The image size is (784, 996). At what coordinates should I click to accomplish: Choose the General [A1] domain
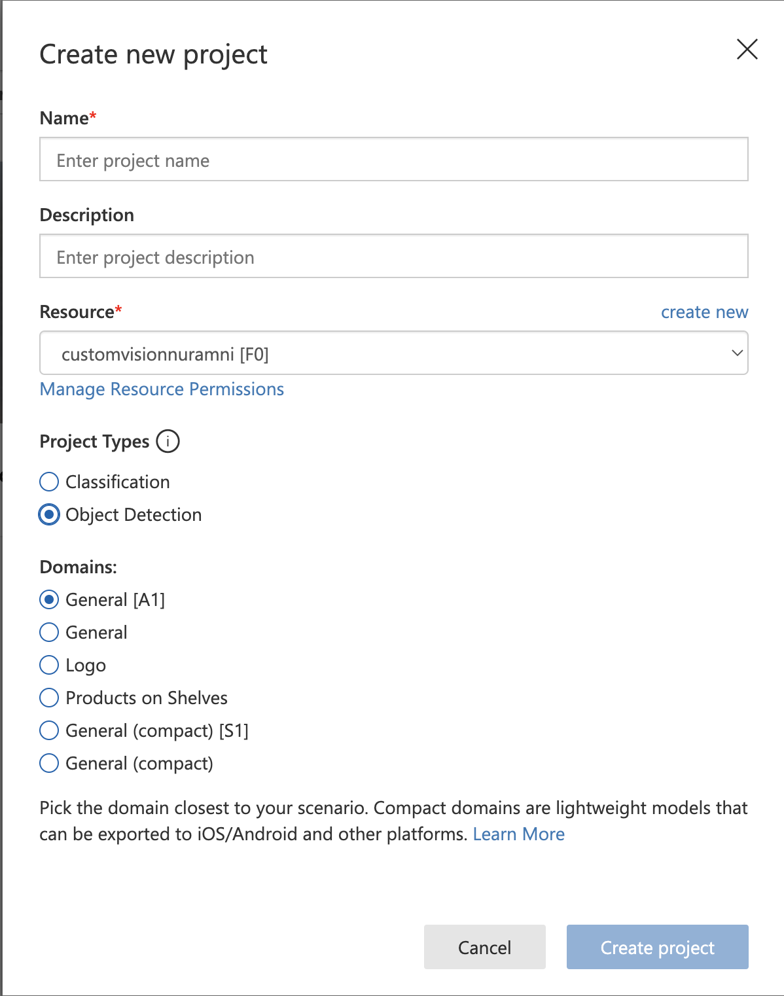pos(48,599)
